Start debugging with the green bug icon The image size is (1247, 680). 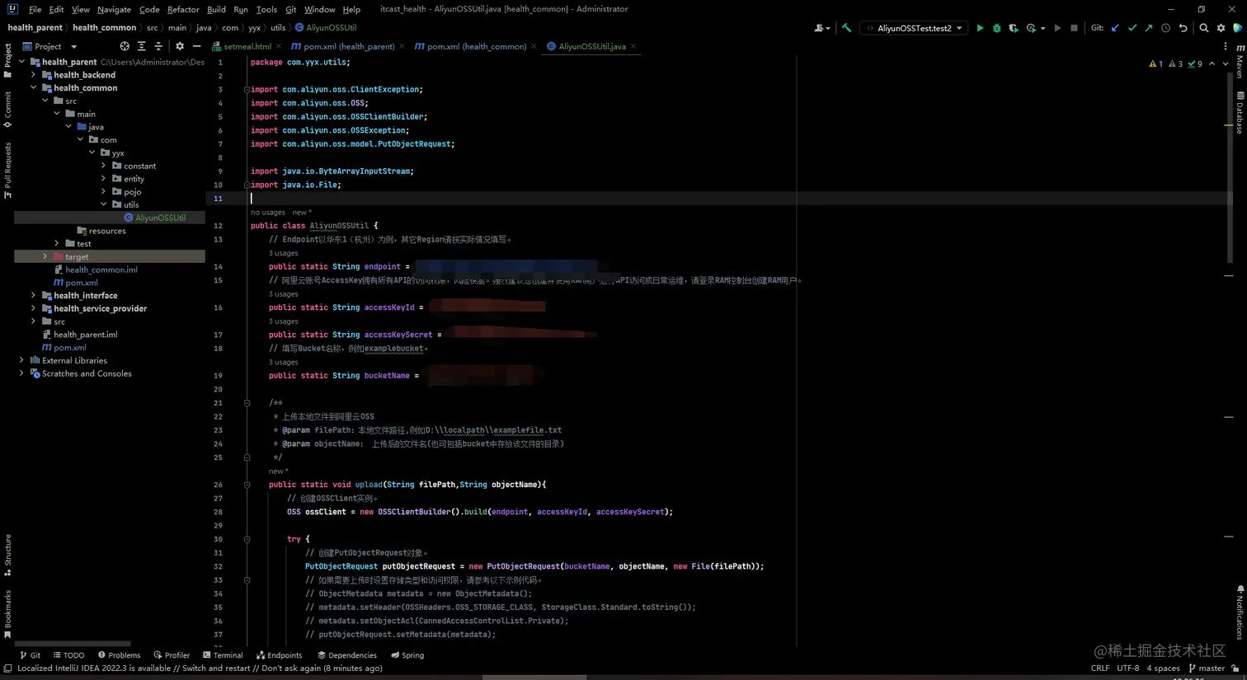click(996, 28)
